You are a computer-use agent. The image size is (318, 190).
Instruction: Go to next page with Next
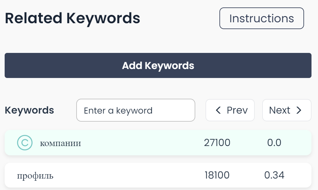(287, 110)
